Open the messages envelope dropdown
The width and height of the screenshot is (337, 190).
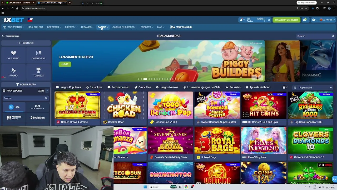pos(305,20)
